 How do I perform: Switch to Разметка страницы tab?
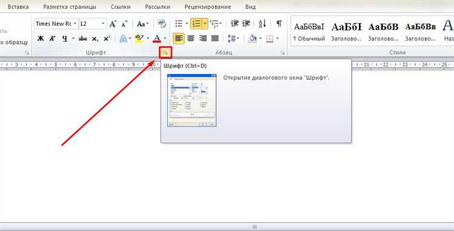point(70,7)
